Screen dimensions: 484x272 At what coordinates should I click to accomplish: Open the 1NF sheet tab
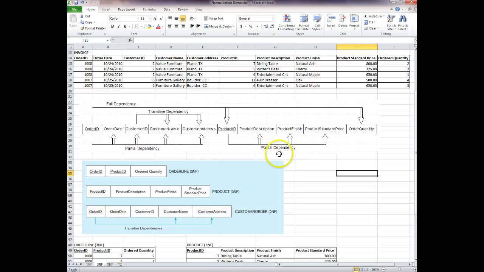89,264
